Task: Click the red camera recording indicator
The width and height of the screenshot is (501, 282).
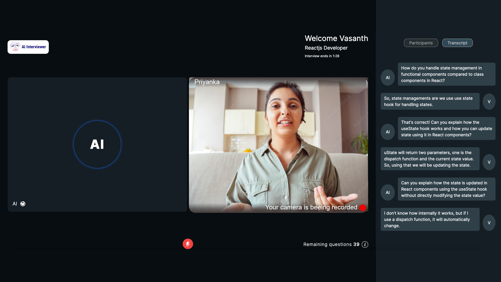Action: (362, 208)
